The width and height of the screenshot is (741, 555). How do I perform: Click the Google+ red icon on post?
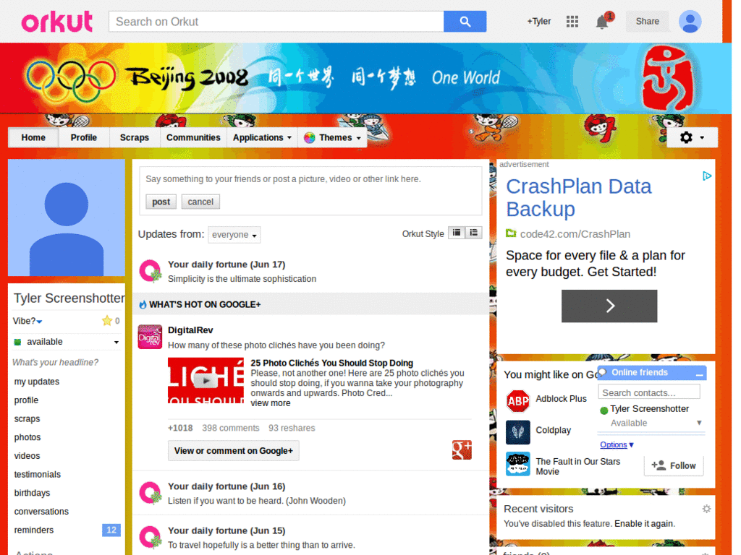tap(462, 449)
